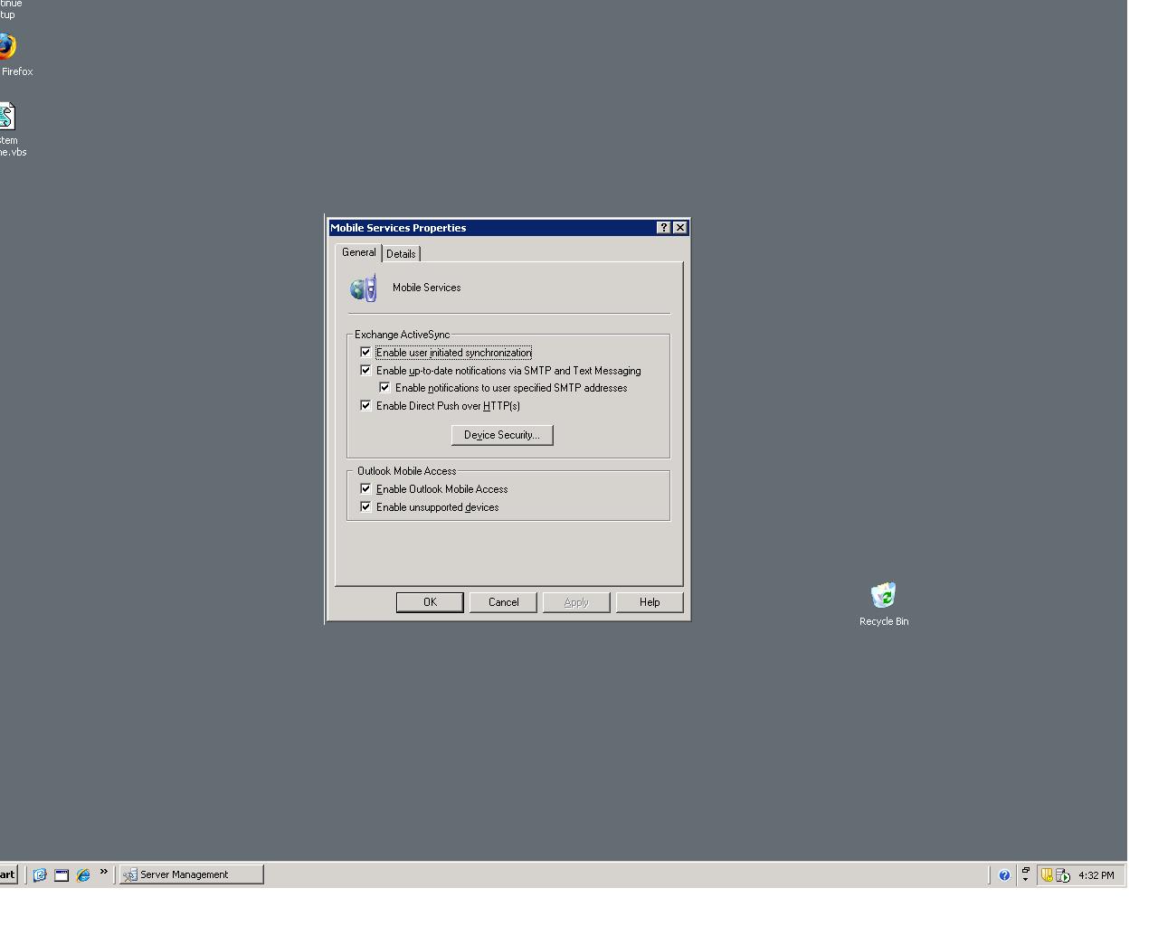Viewport: 1158px width, 926px height.
Task: Click the yellow security shield tray icon
Action: point(1047,874)
